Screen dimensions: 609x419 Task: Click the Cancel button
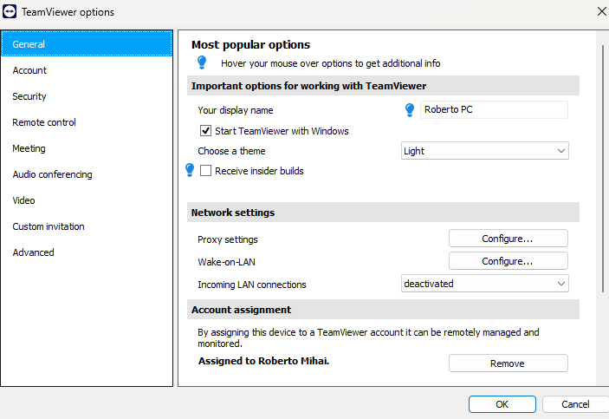(x=575, y=404)
